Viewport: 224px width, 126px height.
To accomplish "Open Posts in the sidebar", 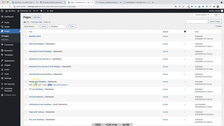I will coord(7,22).
